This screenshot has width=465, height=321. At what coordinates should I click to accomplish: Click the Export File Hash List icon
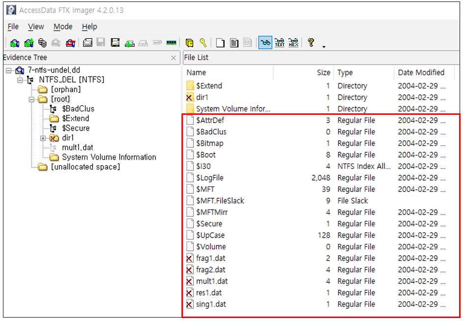(x=234, y=43)
